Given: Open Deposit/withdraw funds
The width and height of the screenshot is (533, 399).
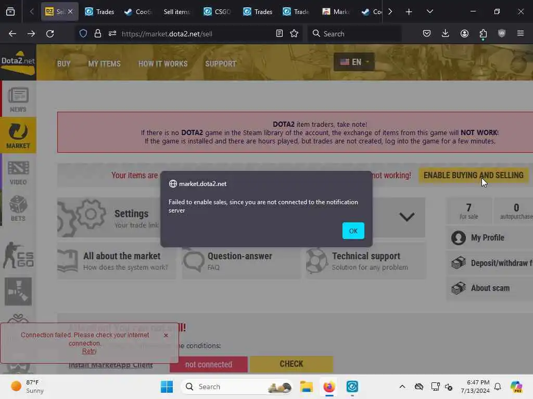Looking at the screenshot, I should [489, 262].
